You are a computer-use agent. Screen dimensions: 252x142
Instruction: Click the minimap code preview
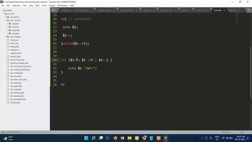237,18
